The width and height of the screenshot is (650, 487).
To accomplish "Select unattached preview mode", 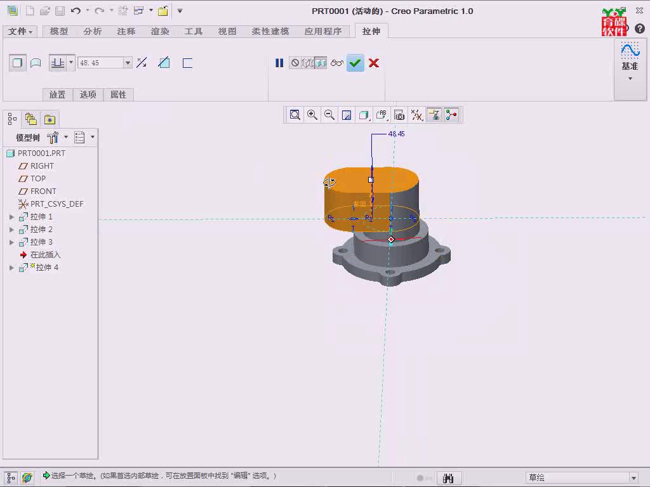I will point(308,63).
